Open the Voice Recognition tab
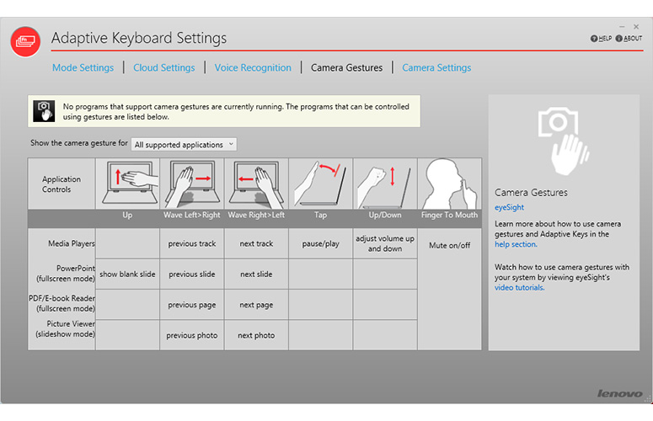The image size is (653, 421). click(253, 67)
